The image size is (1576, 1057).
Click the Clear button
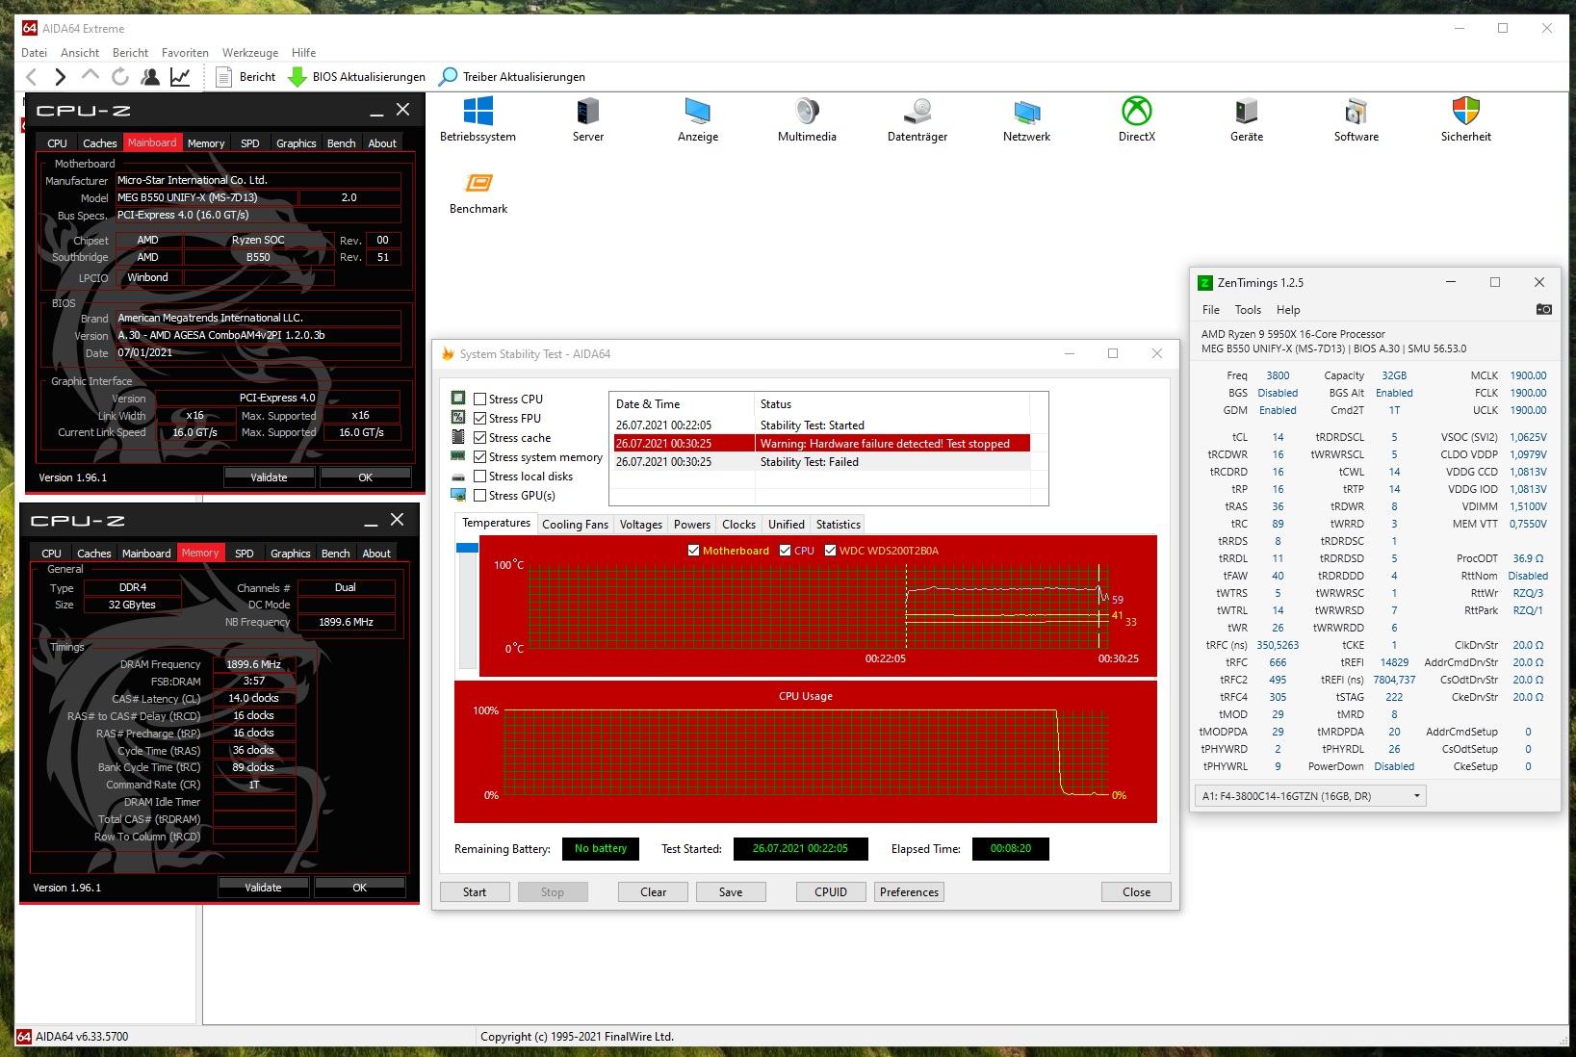653,892
